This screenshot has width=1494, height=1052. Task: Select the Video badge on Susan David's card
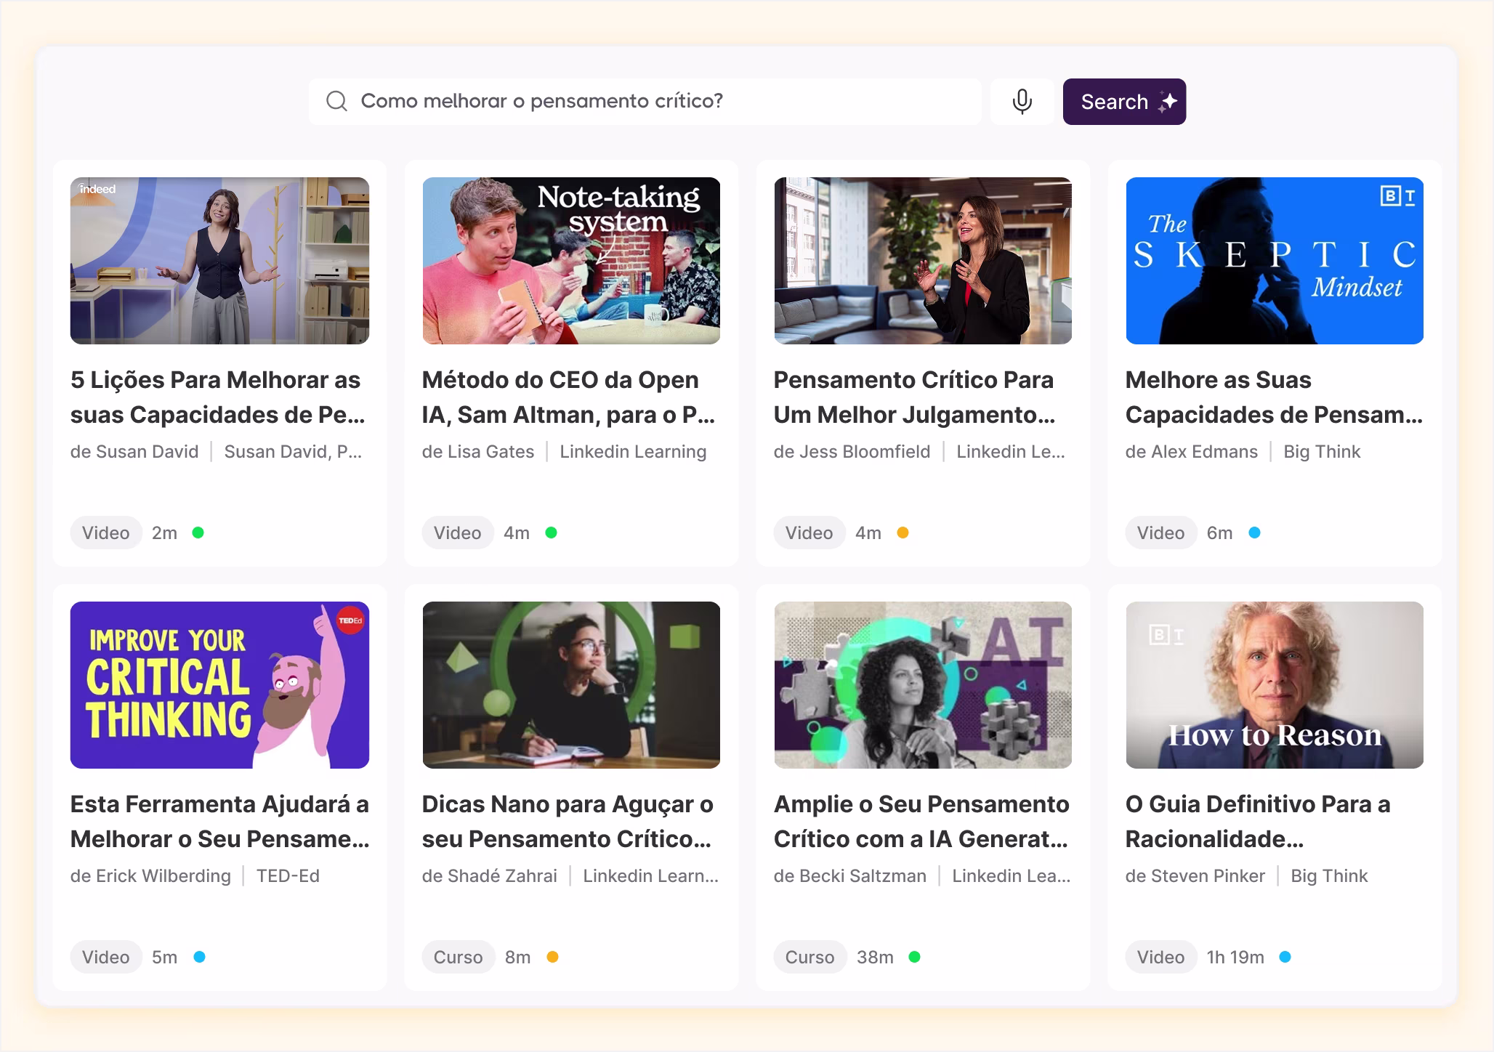click(x=106, y=533)
